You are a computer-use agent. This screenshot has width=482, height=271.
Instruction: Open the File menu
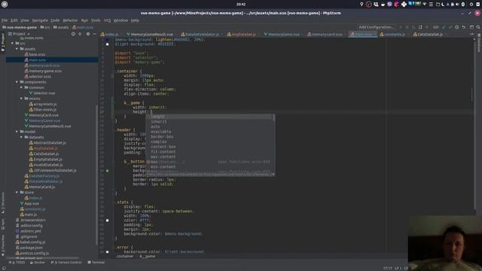click(x=5, y=20)
